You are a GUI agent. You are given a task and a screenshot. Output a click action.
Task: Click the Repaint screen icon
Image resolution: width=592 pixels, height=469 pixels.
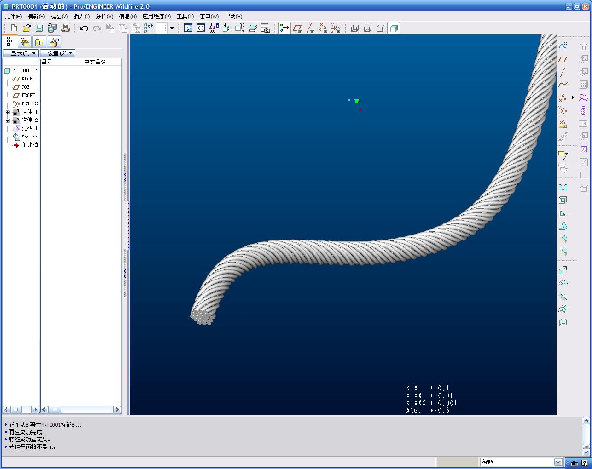pyautogui.click(x=188, y=28)
